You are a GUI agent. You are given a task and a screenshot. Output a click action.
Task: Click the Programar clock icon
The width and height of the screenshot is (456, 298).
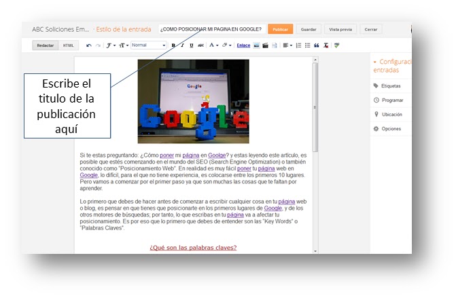pyautogui.click(x=376, y=100)
